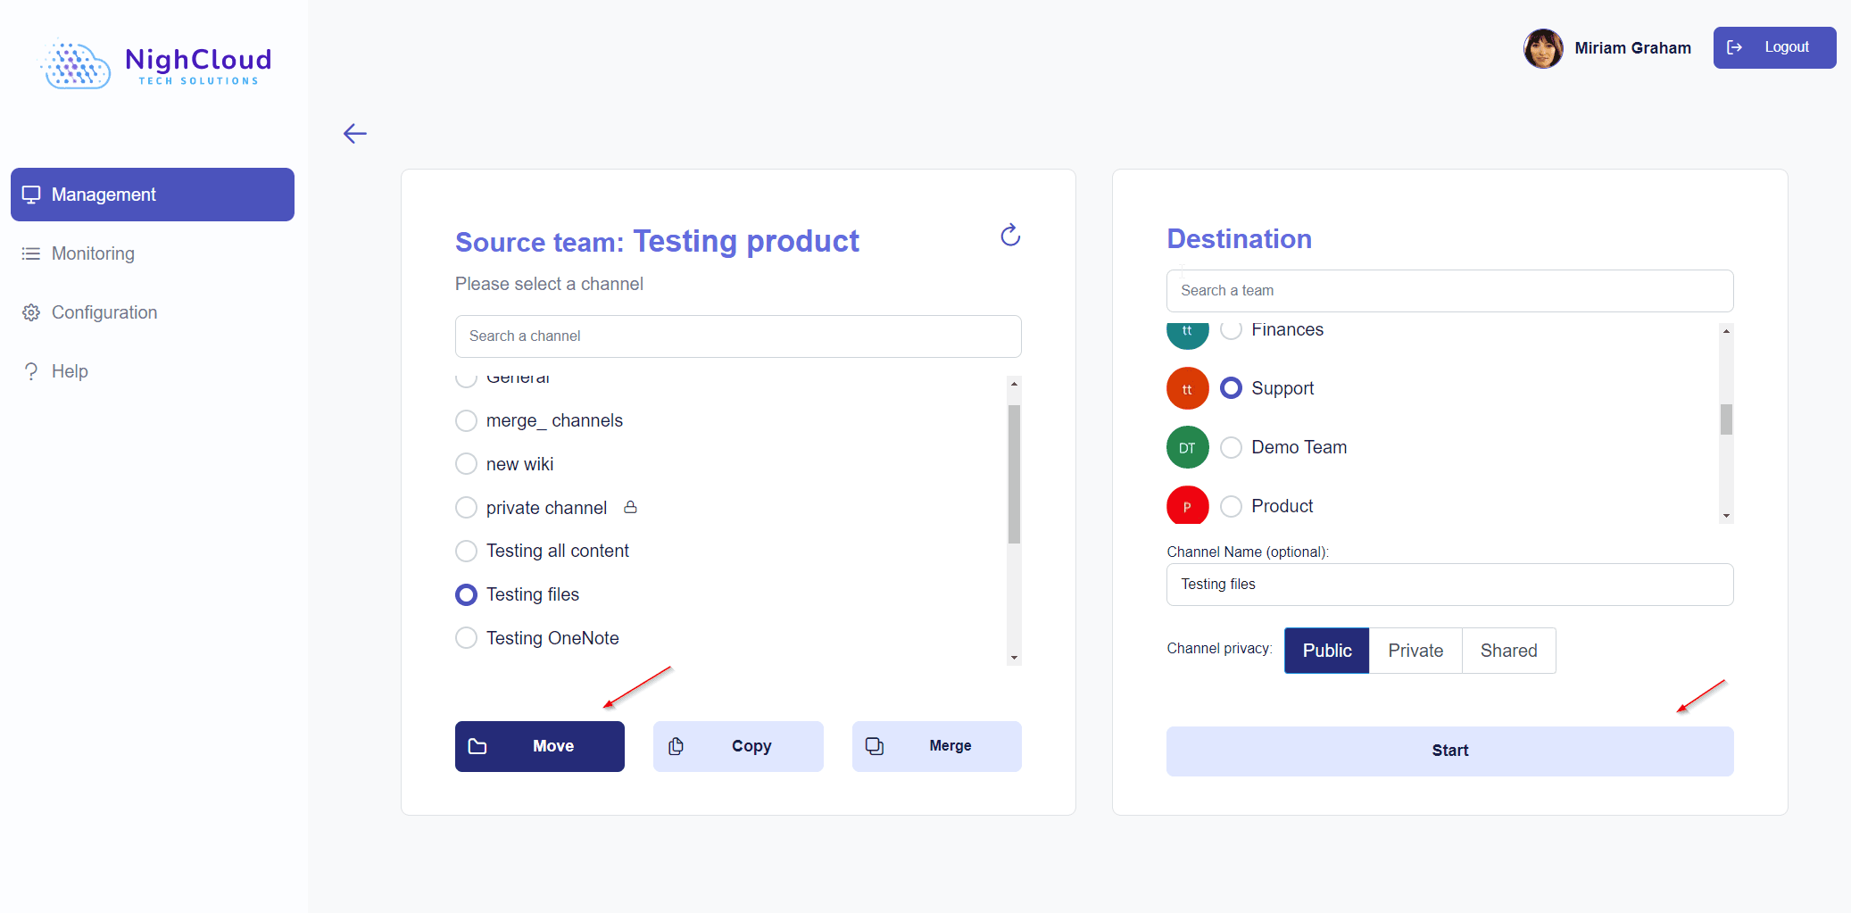This screenshot has width=1851, height=913.
Task: Select the Testing OneNote channel
Action: click(x=467, y=638)
